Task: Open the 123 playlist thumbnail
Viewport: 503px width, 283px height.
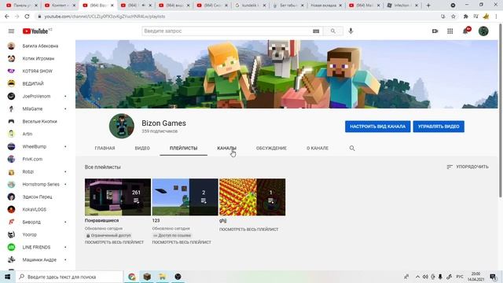Action: coord(185,197)
